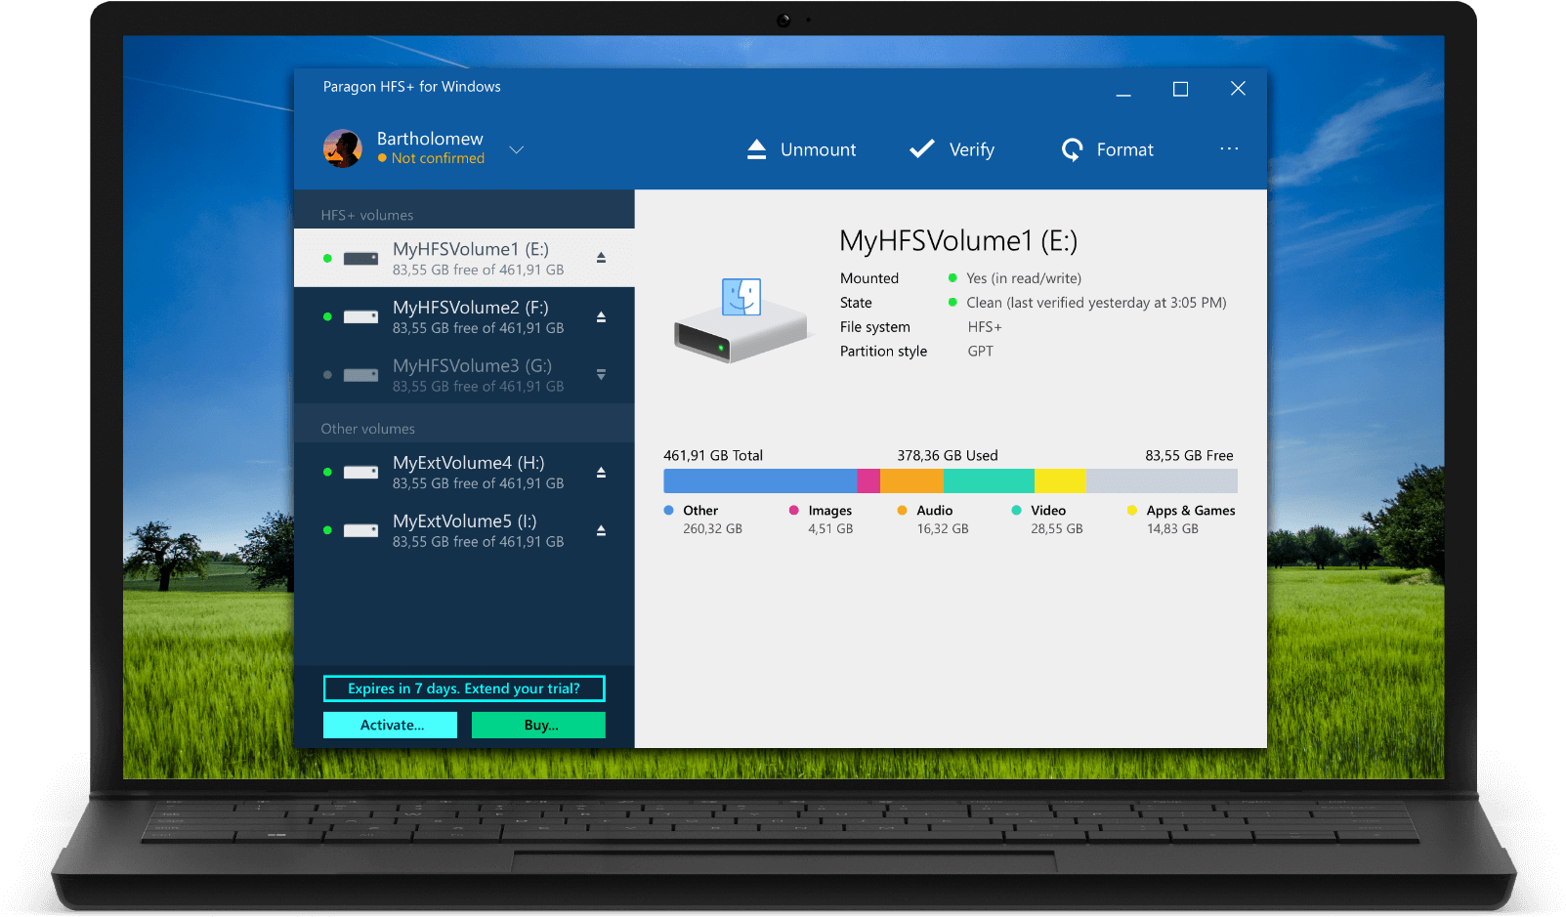
Task: Click the large Mac drive illustration
Action: [741, 321]
